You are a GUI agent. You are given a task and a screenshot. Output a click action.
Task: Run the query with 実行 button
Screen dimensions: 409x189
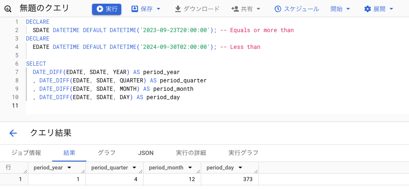pyautogui.click(x=106, y=9)
